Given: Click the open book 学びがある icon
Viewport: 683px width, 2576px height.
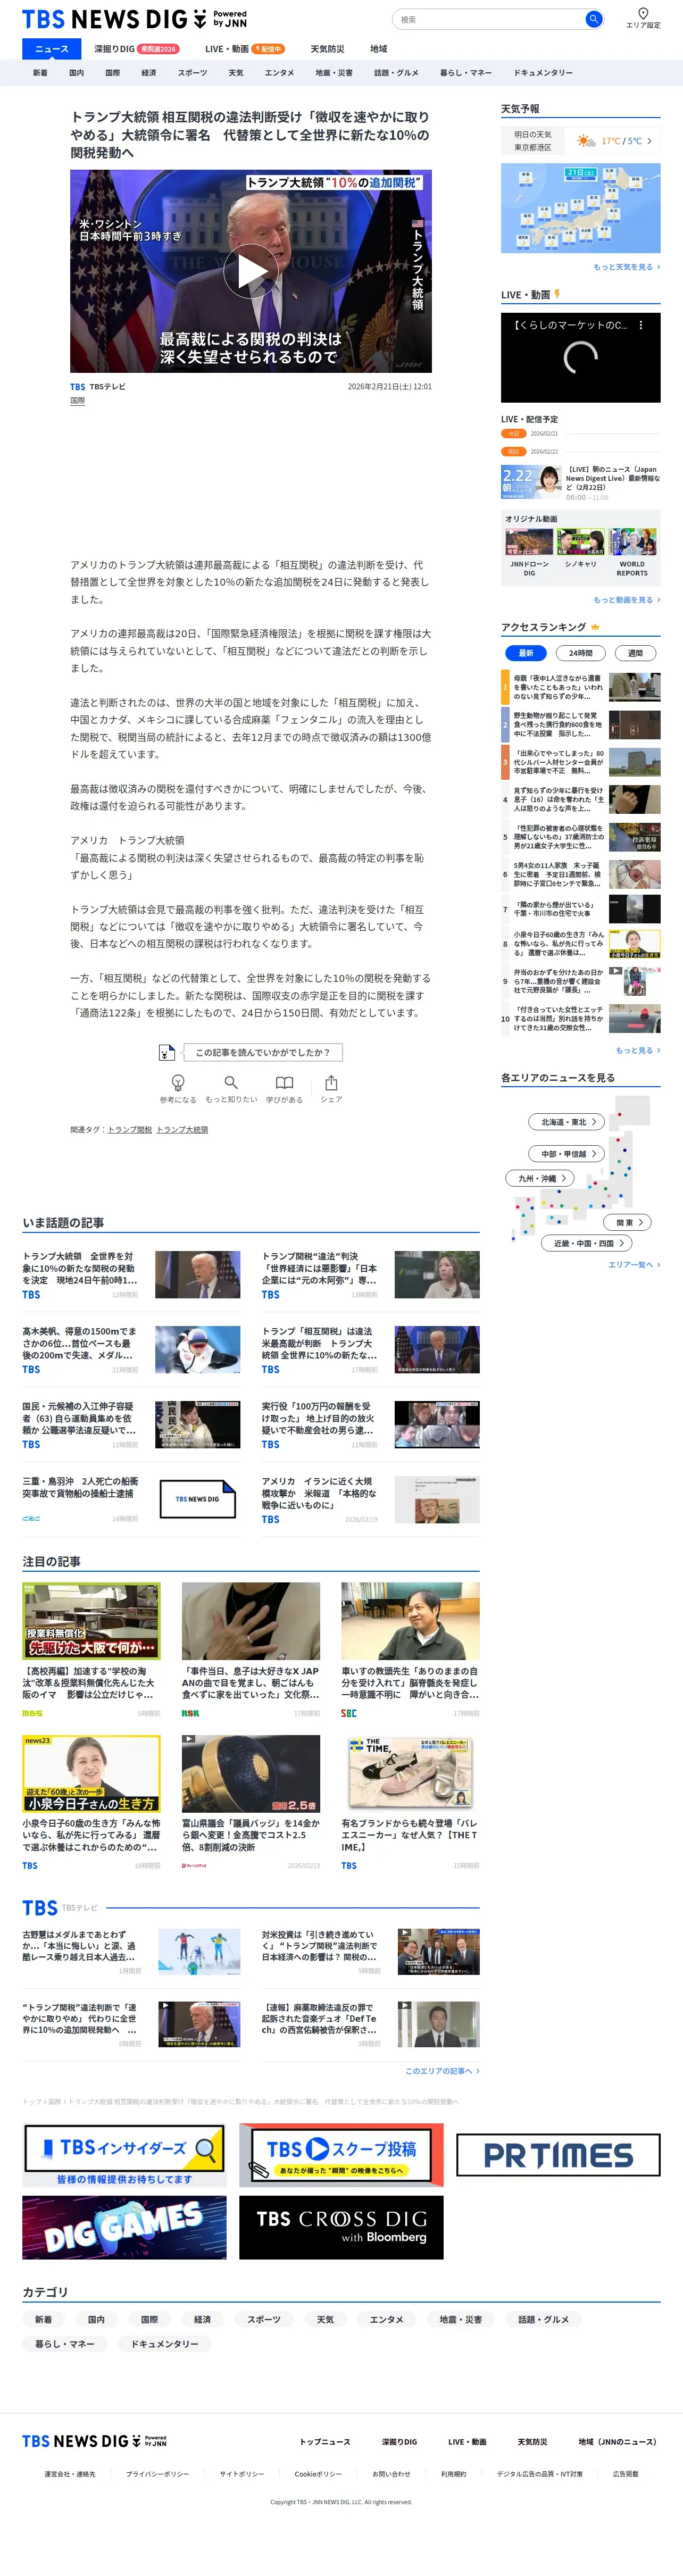Looking at the screenshot, I should click(x=284, y=1083).
